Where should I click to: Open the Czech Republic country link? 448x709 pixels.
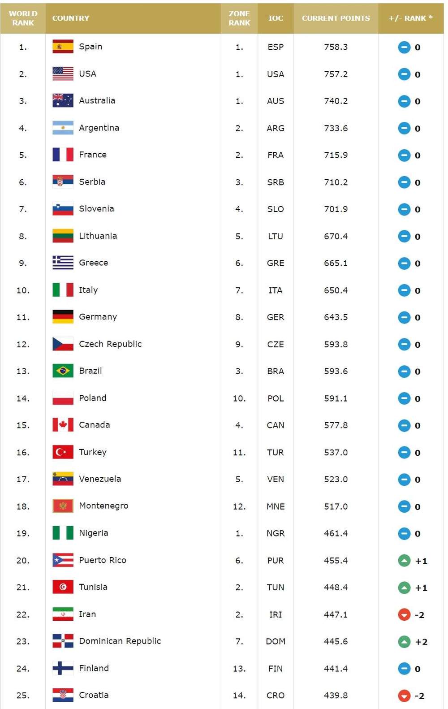[110, 344]
